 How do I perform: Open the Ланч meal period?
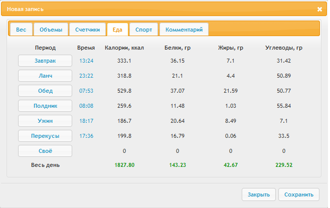pyautogui.click(x=45, y=76)
